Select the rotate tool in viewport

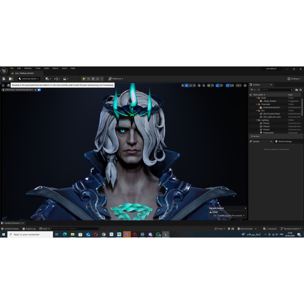(x=191, y=86)
